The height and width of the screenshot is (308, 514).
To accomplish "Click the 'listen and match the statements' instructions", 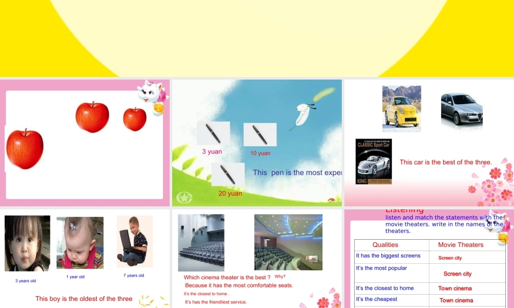I will 444,224.
